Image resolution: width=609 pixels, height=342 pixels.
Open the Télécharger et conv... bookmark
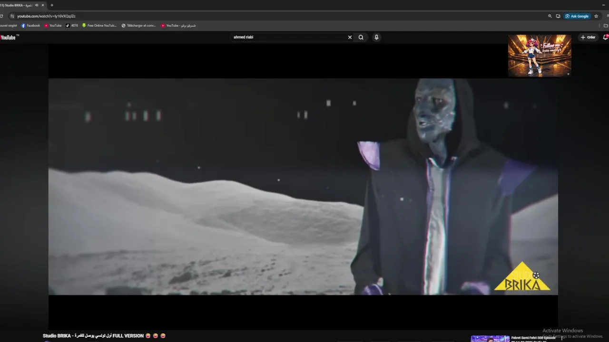138,26
